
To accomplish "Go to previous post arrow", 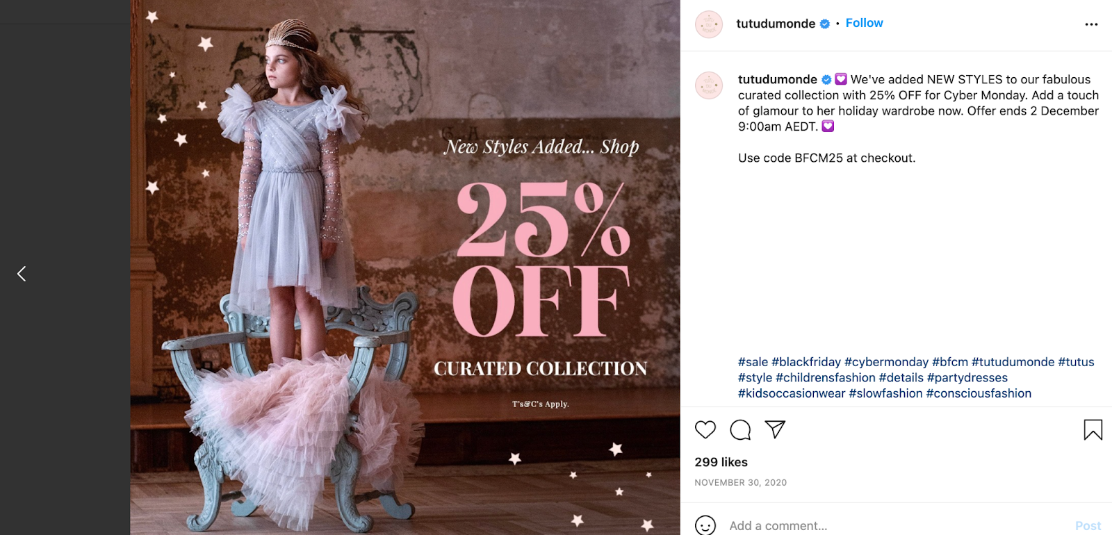I will point(22,274).
